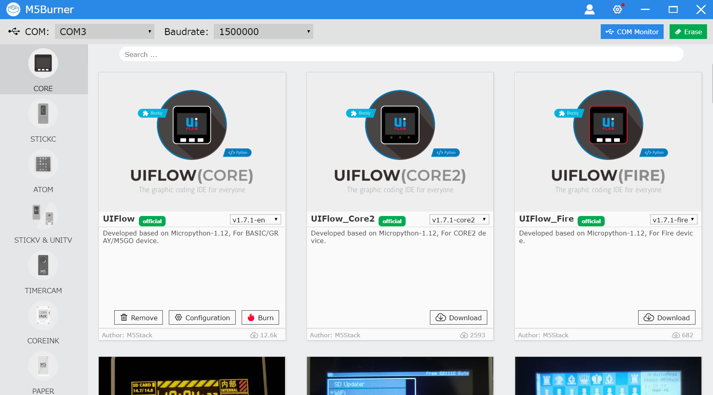Click the UIFlow_Core2 title text
The width and height of the screenshot is (713, 395).
(343, 219)
